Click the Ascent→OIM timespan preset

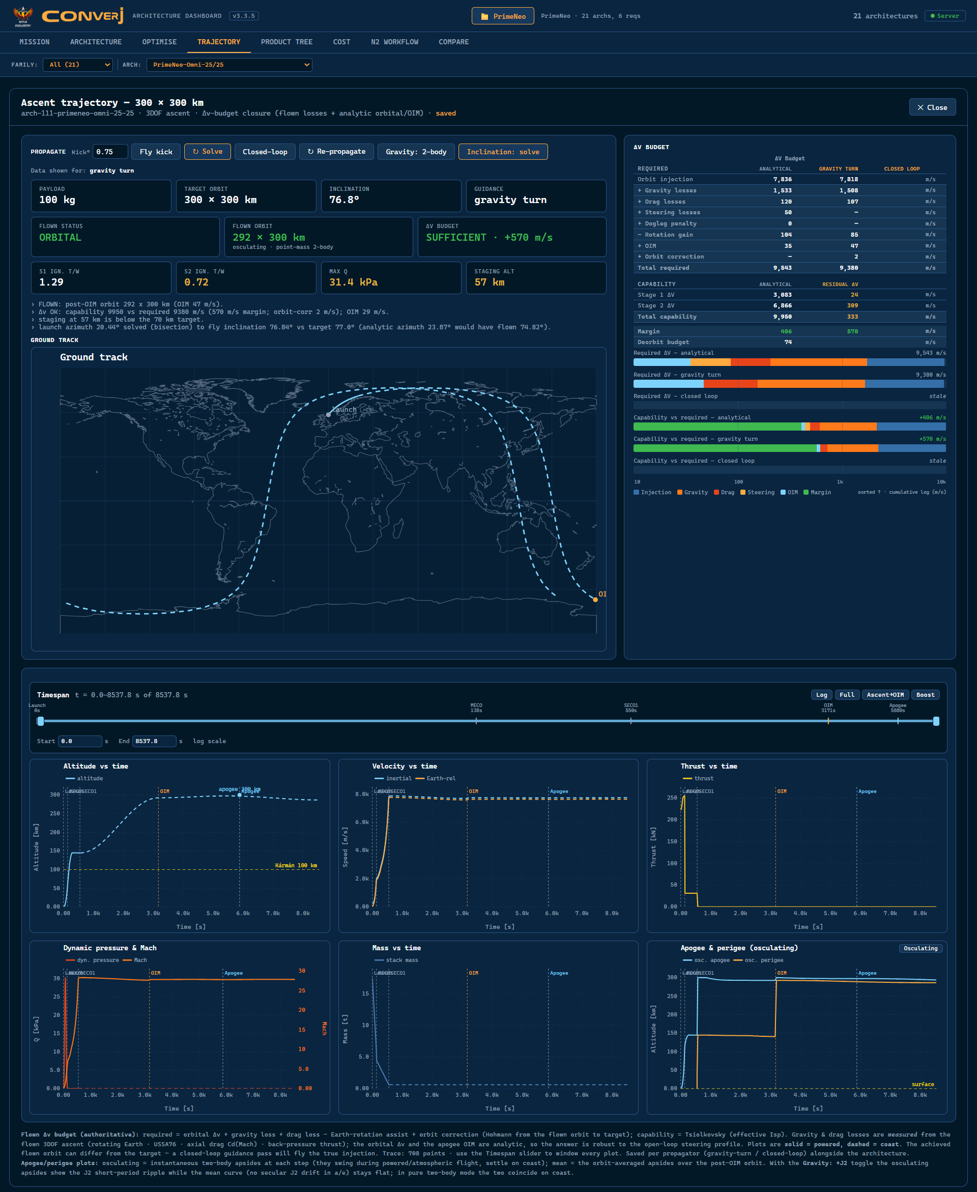coord(885,695)
